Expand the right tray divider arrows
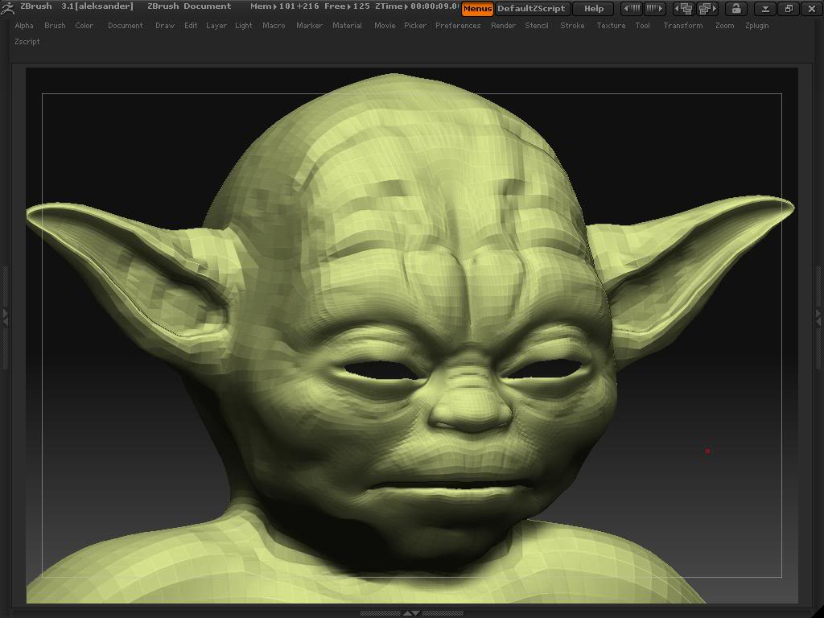824x618 pixels. (818, 317)
